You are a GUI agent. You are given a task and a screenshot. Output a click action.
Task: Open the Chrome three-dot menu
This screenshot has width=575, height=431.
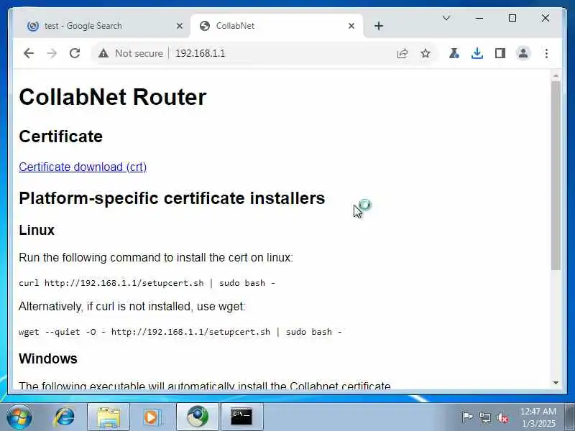[546, 53]
